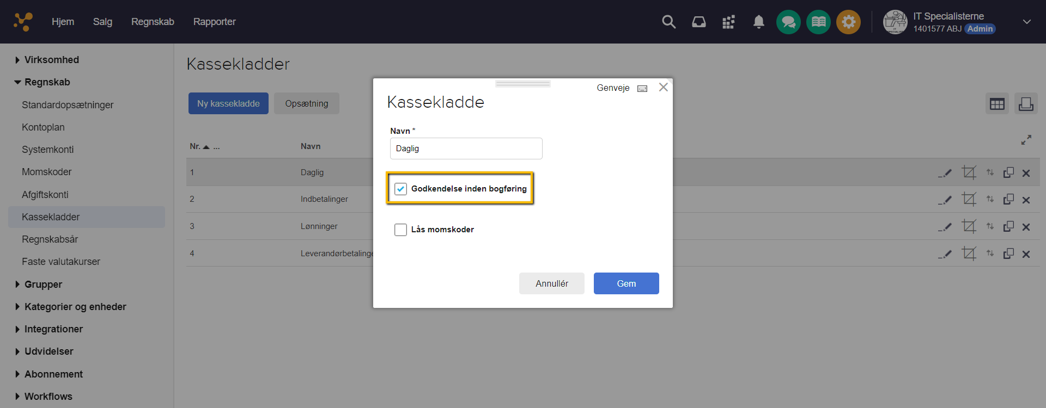Expand the Workflows sidebar section

click(17, 397)
